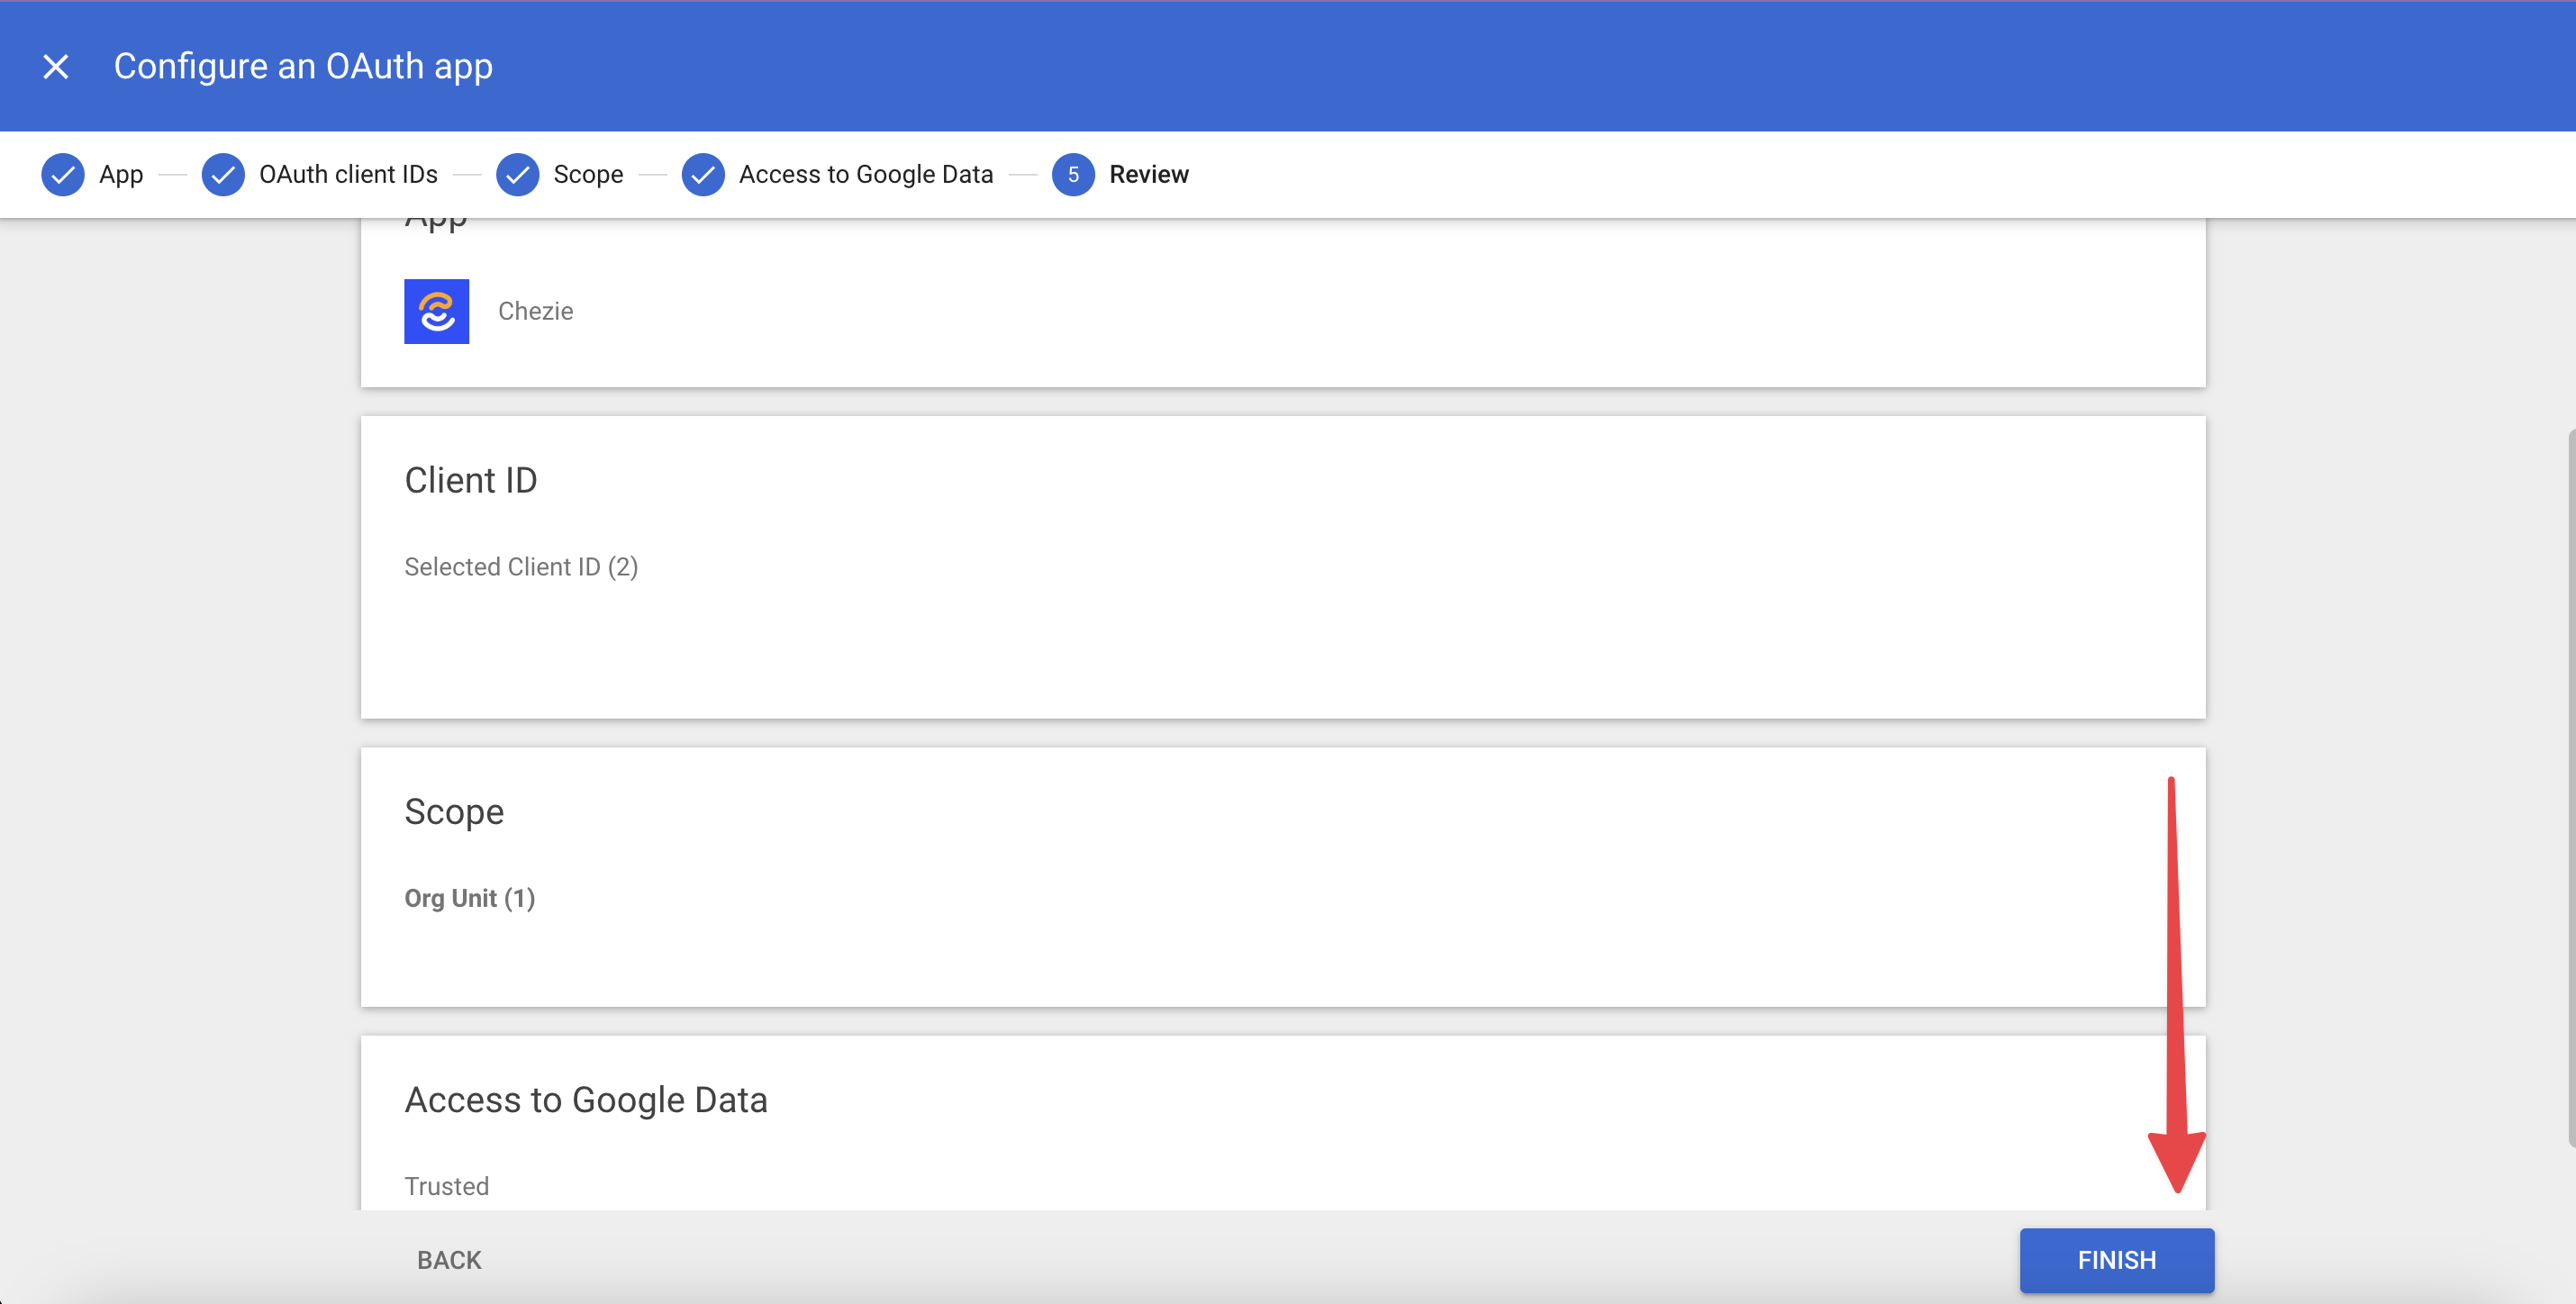Click the Trusted access setting text

(x=446, y=1185)
